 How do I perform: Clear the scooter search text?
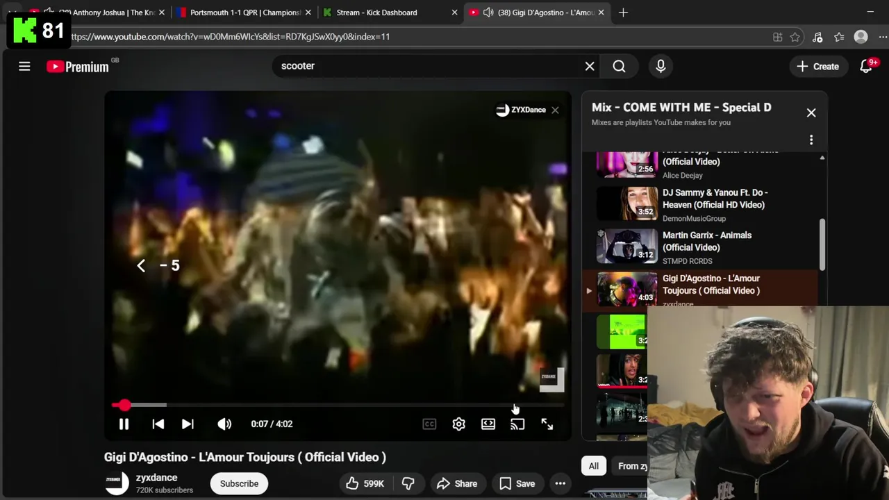pos(590,66)
